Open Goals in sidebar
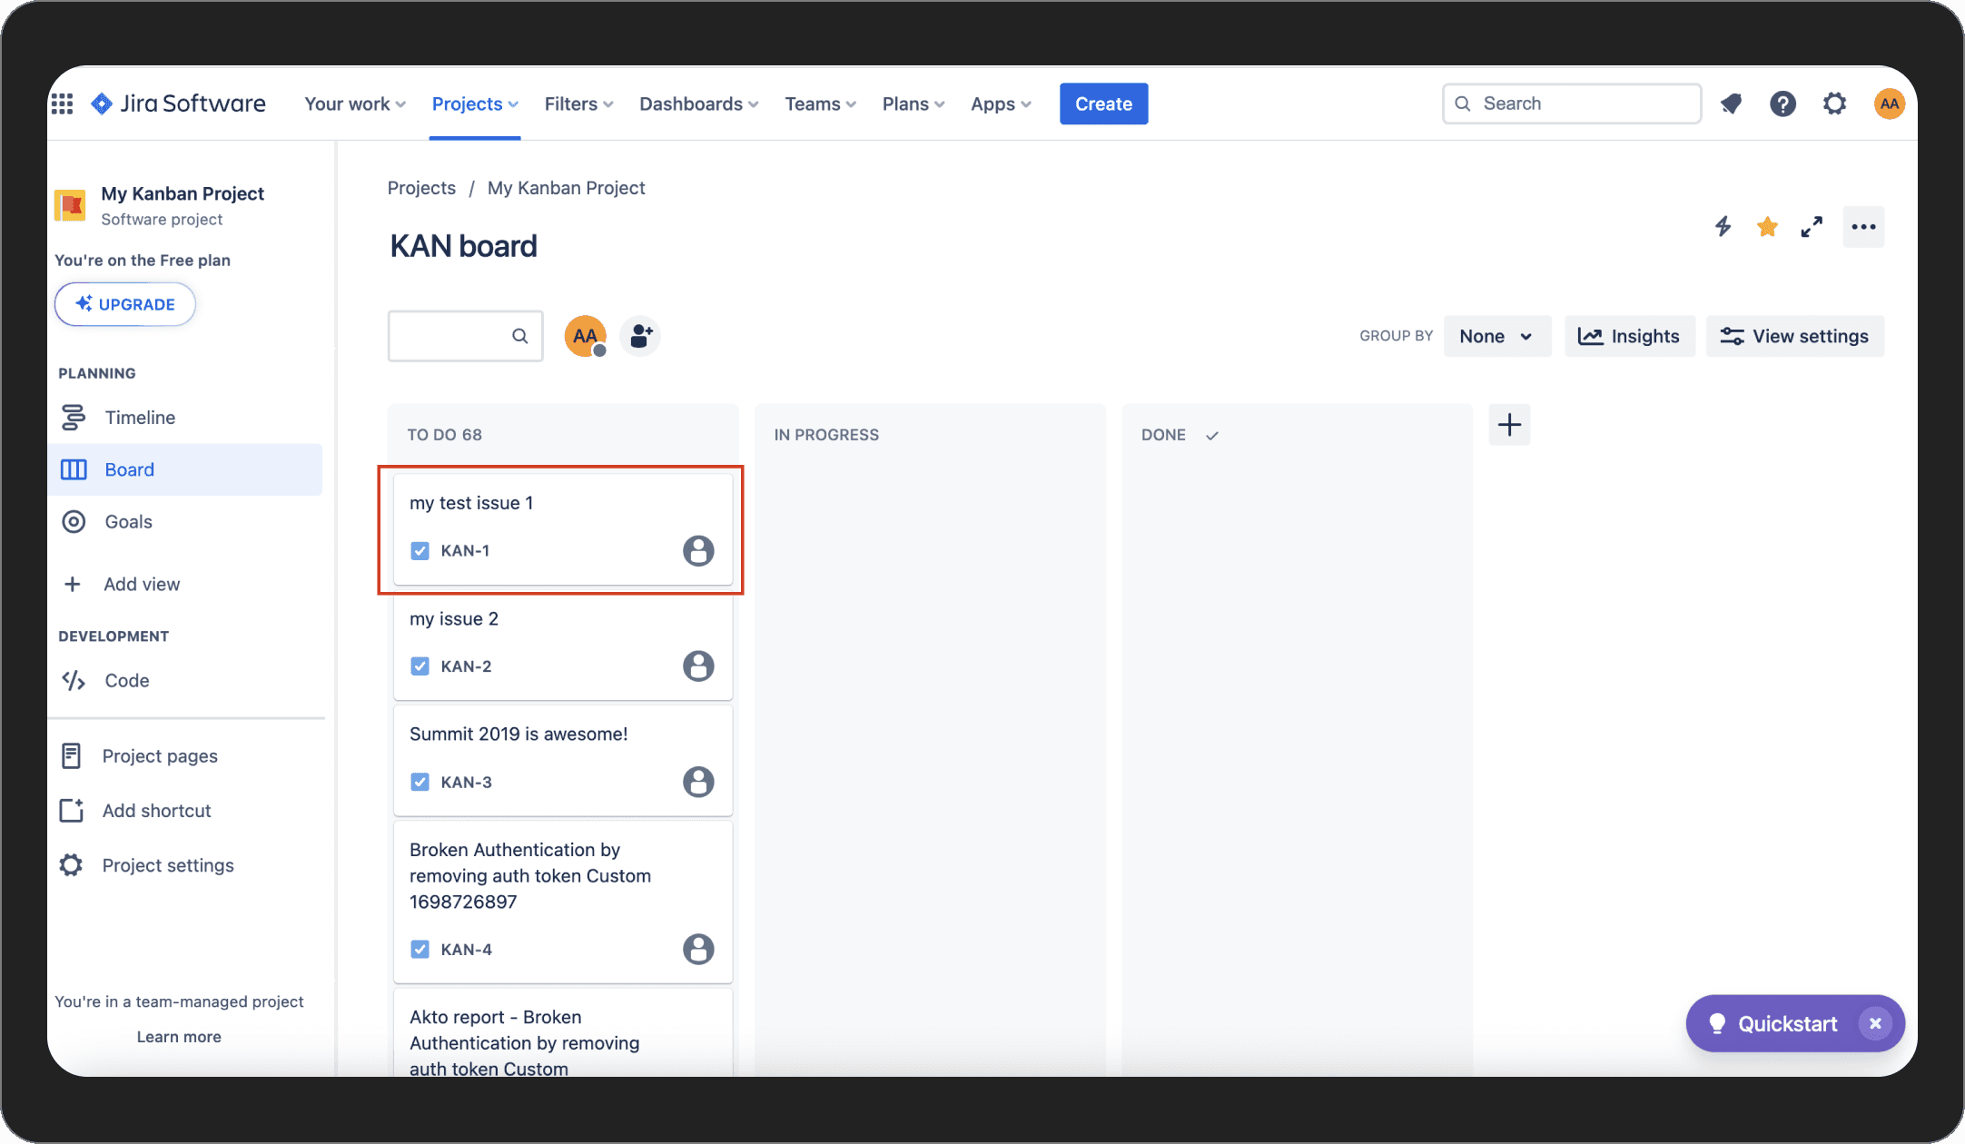Screen dimensions: 1965x1144 coord(185,521)
